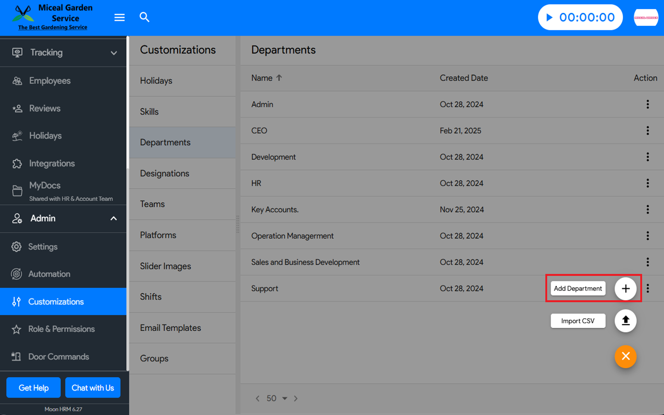Close the orange floating action menu

pos(625,356)
